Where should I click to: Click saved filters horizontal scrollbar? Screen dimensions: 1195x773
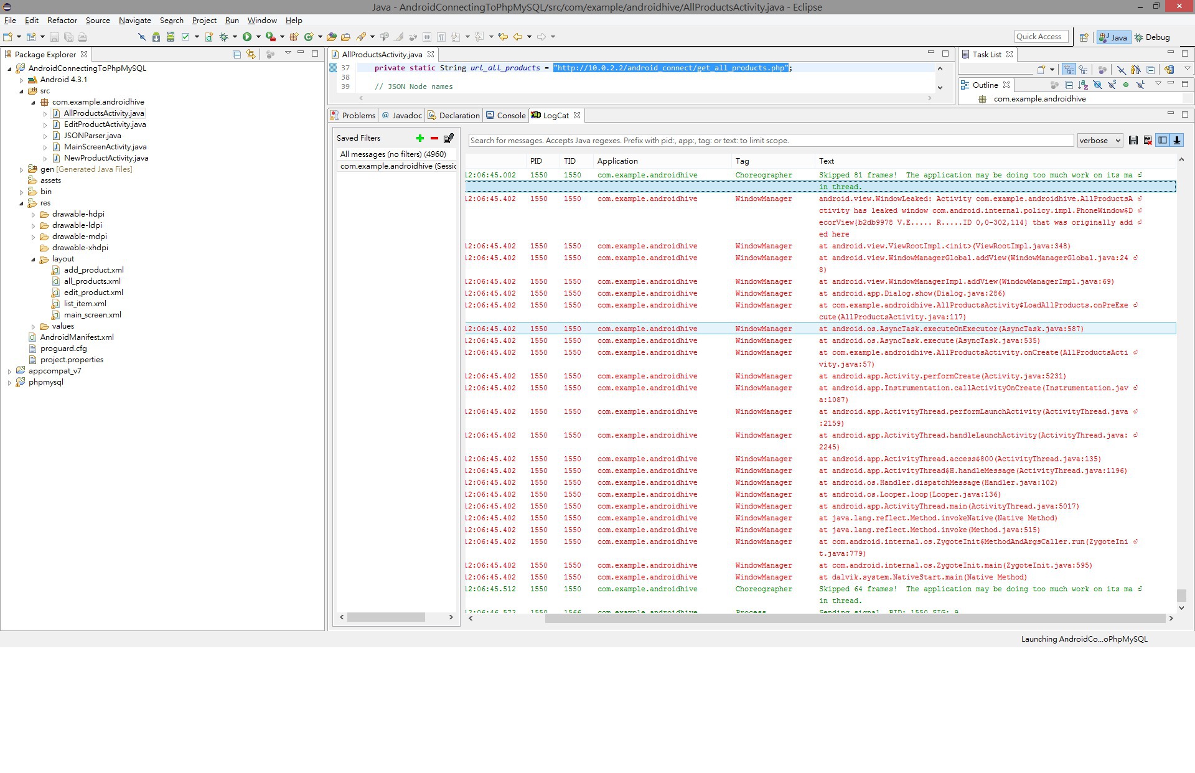coord(386,617)
